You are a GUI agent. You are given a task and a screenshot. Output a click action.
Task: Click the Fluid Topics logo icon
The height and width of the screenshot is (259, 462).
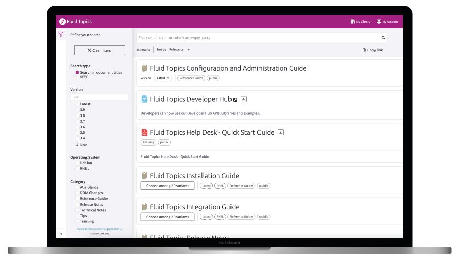pos(62,21)
